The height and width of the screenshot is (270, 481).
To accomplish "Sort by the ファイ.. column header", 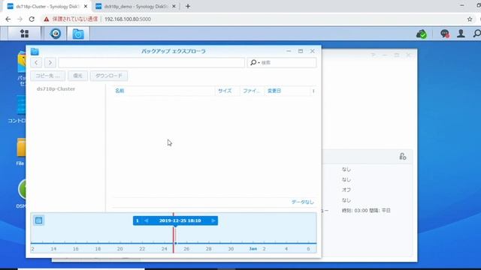I will [x=251, y=91].
